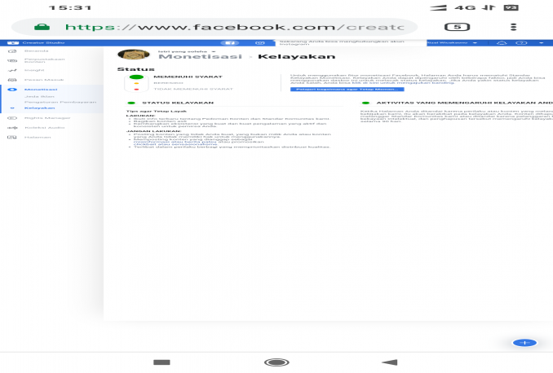Open Halaman pages icon in sidebar
Viewport: 553px width, 373px height.
[11, 137]
